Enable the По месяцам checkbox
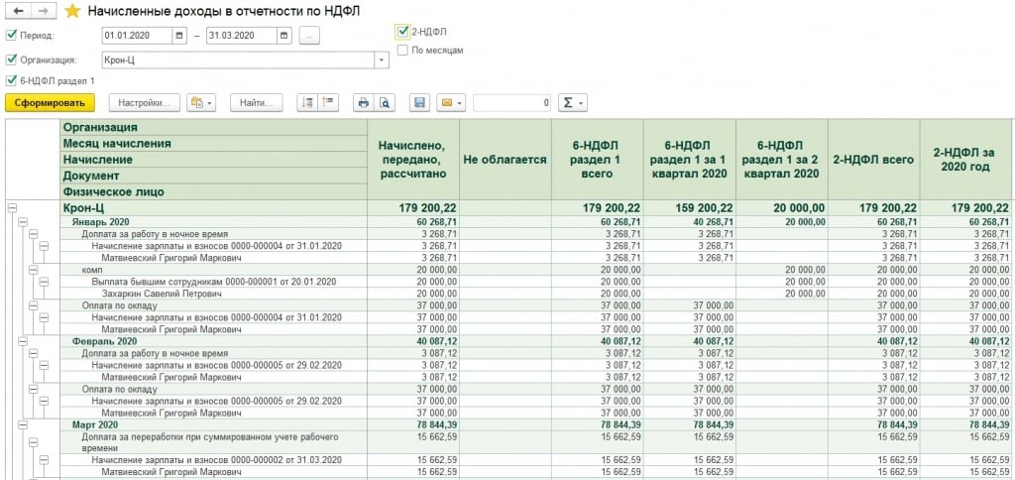 click(401, 50)
